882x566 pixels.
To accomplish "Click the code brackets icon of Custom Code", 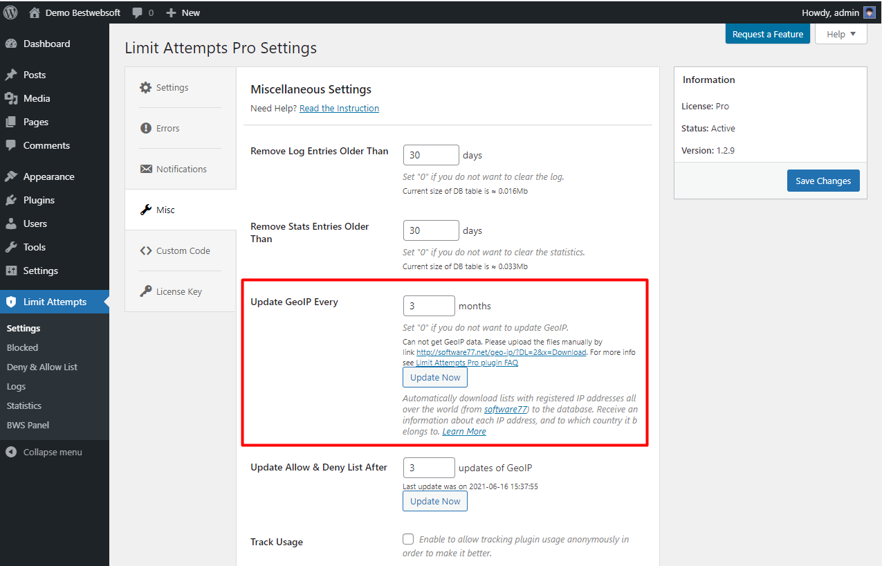I will [x=145, y=250].
